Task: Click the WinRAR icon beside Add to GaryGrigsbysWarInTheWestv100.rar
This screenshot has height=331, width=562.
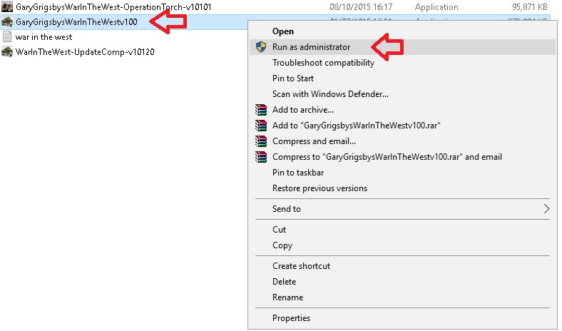Action: tap(261, 125)
